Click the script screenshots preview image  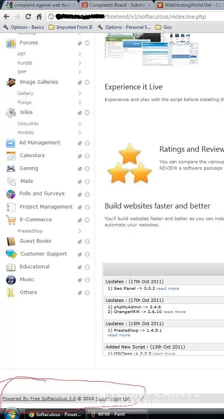pos(152,50)
